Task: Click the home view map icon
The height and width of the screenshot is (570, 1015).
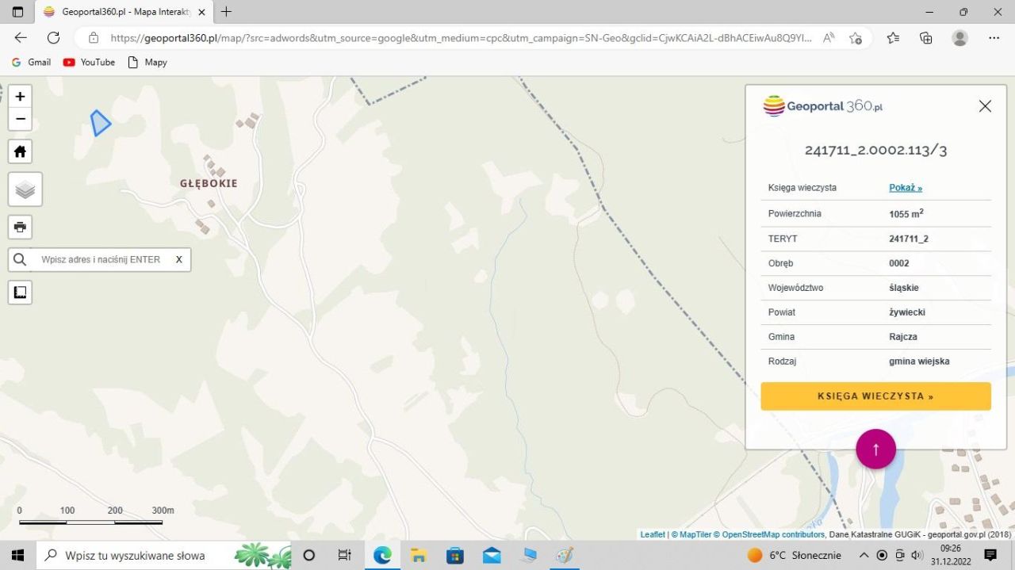Action: coord(21,151)
